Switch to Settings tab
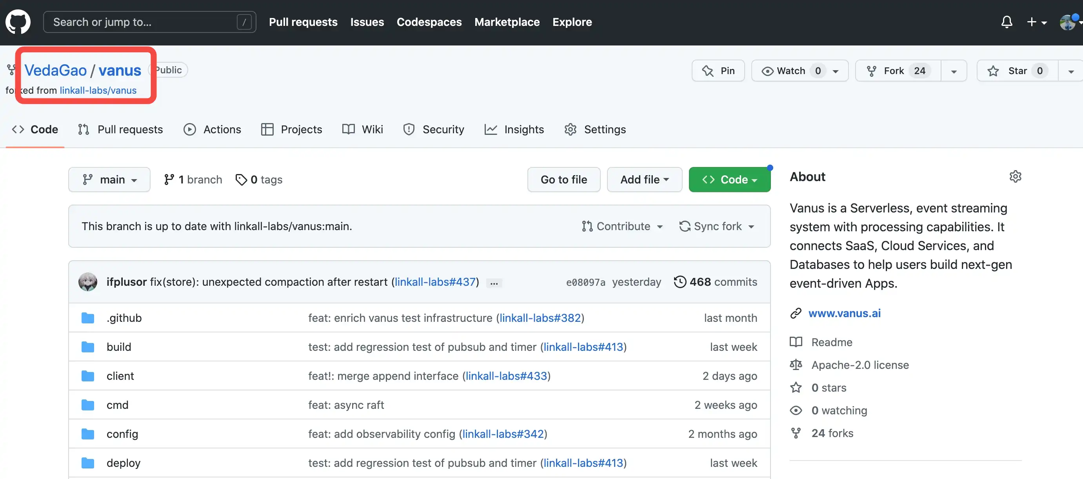Screen dimensions: 1083x479 click(x=595, y=129)
